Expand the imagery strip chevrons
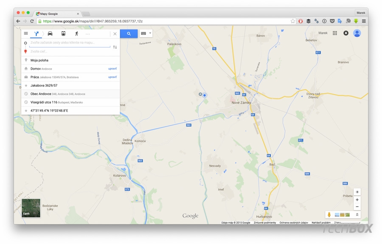 tap(357, 215)
